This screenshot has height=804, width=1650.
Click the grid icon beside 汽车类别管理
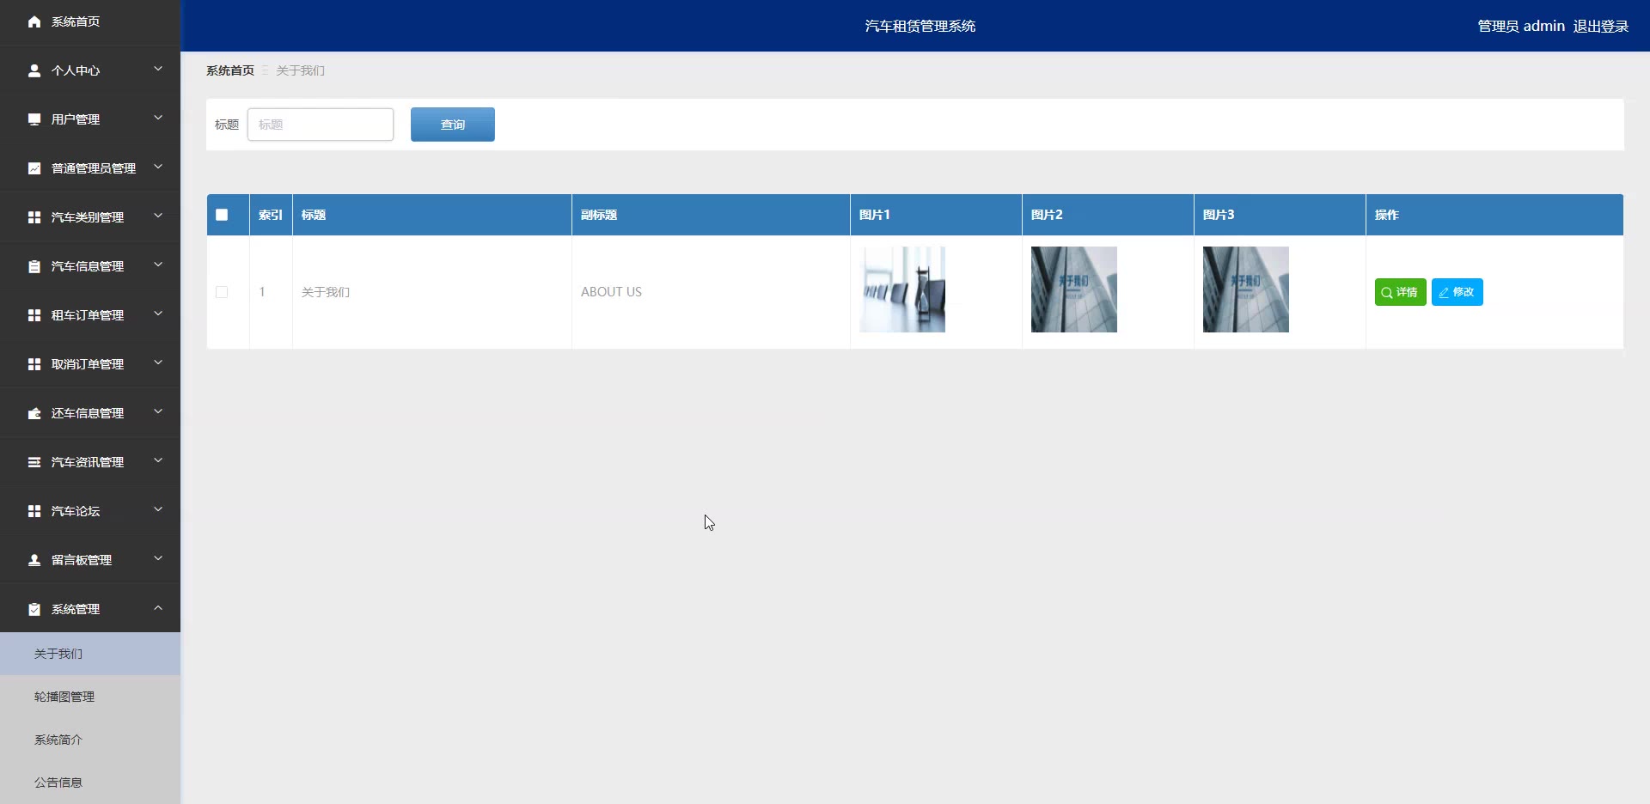[x=34, y=217]
